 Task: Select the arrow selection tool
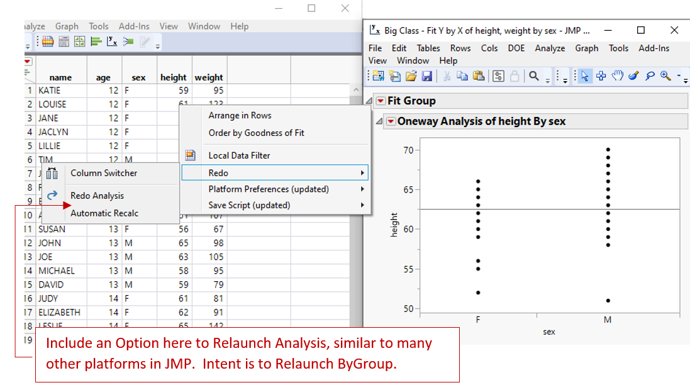click(x=585, y=75)
